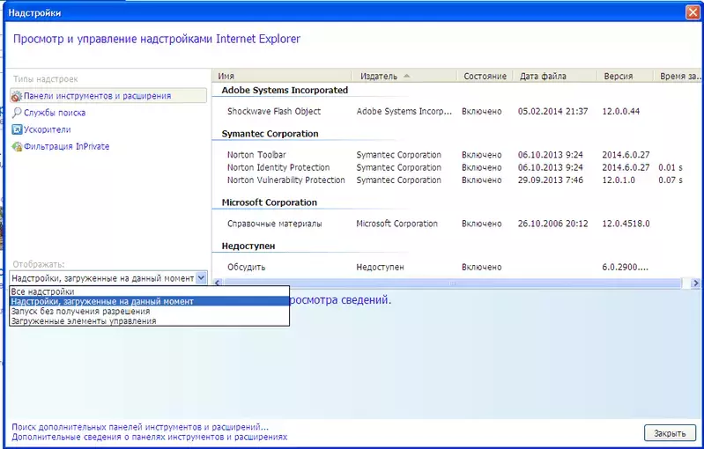This screenshot has width=704, height=449.
Task: Click the accelerators blue arrow icon
Action: tap(17, 129)
